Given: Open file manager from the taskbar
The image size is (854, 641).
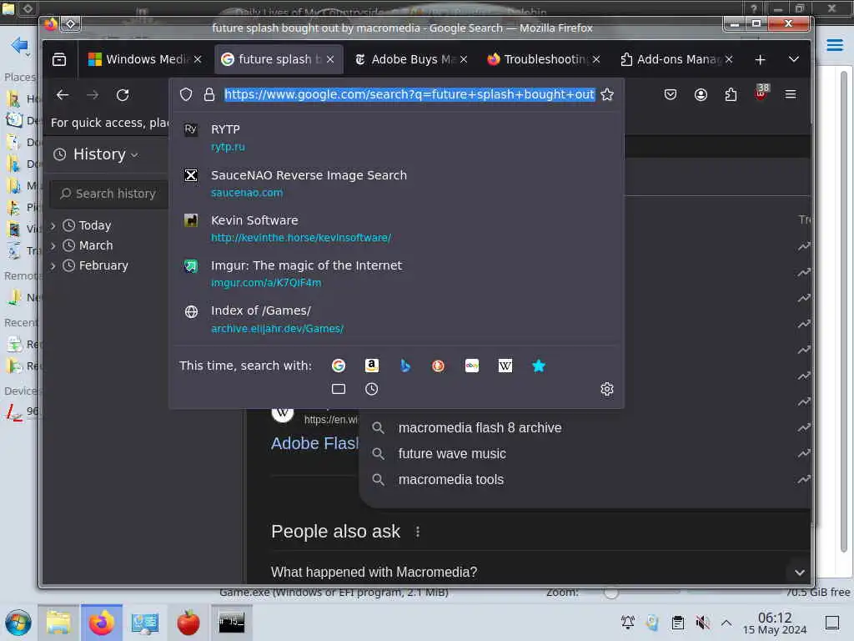Looking at the screenshot, I should tap(58, 623).
